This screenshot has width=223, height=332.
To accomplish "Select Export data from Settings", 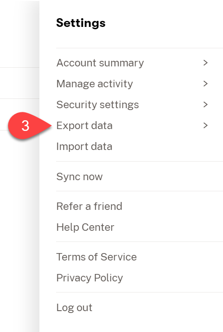I will [x=84, y=125].
